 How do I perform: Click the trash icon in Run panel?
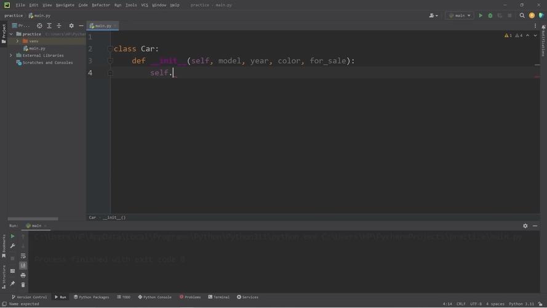(x=23, y=285)
